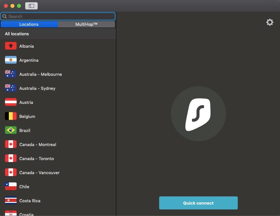This screenshot has width=280, height=216.
Task: Click the magnifier icon in the search box
Action: pos(5,16)
